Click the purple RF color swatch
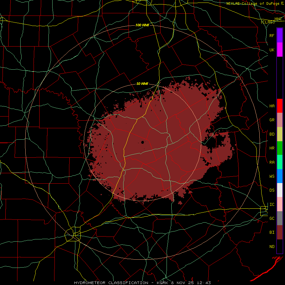The image size is (285, 285). point(280,35)
